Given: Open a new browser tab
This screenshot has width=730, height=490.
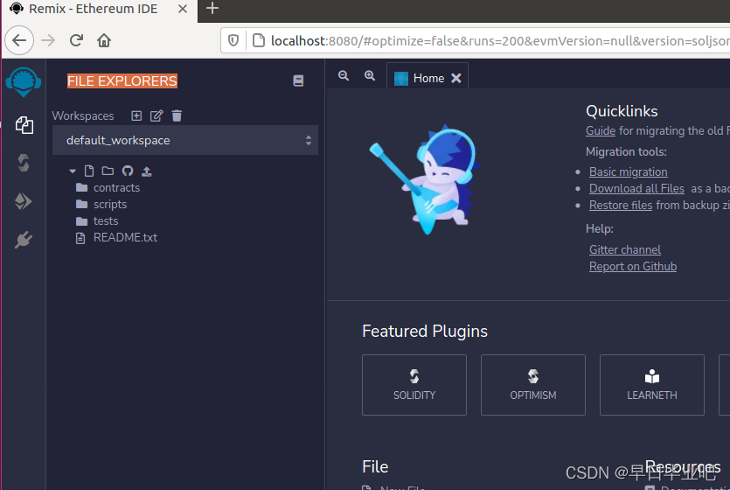Looking at the screenshot, I should click(212, 9).
